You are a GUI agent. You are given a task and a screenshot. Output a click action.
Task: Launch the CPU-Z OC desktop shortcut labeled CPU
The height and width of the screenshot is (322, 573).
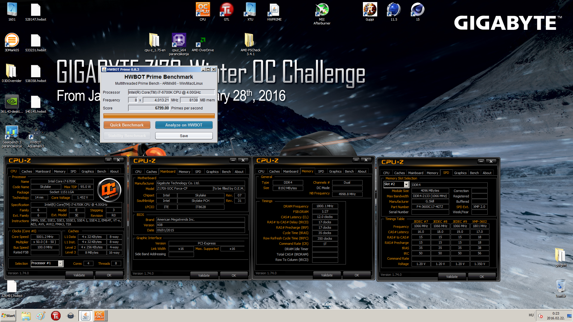(203, 12)
